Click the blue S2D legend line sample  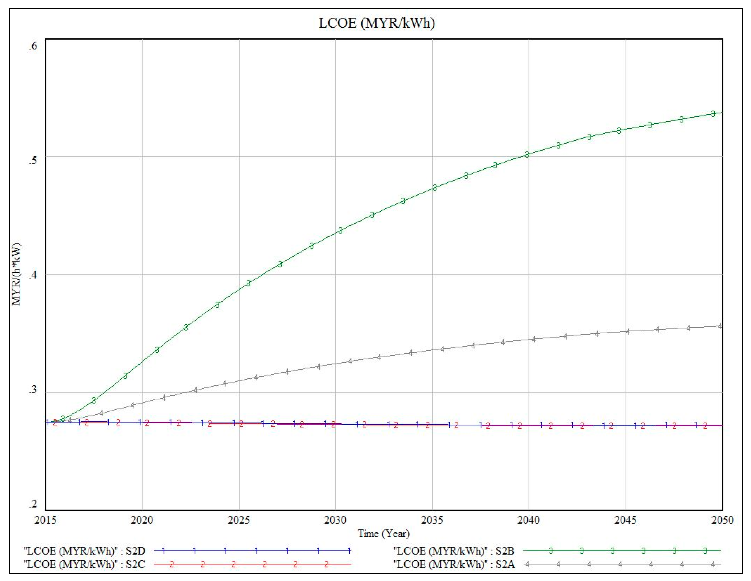pyautogui.click(x=252, y=551)
